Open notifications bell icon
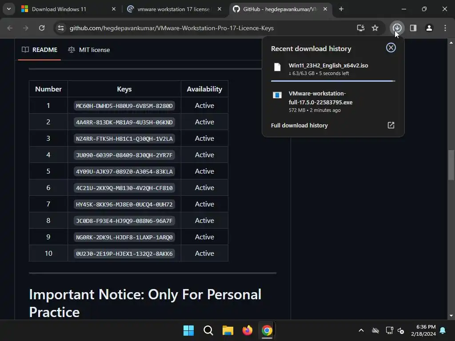Screen dimensions: 455x341 pos(443,330)
